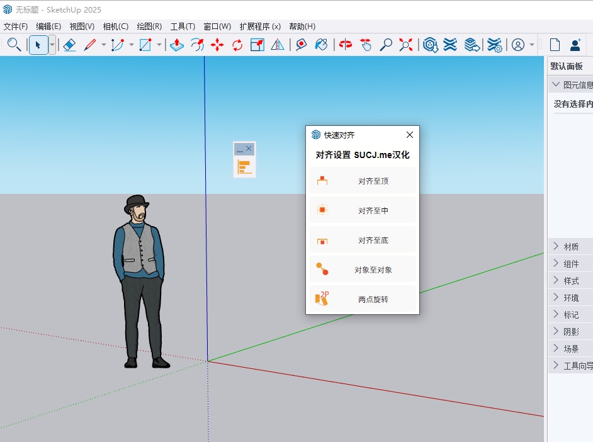The height and width of the screenshot is (442, 593).
Task: Open the Extension Manager
Action: coord(494,45)
